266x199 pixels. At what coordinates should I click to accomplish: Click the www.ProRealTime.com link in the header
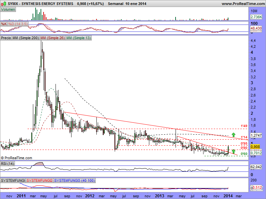pos(243,4)
